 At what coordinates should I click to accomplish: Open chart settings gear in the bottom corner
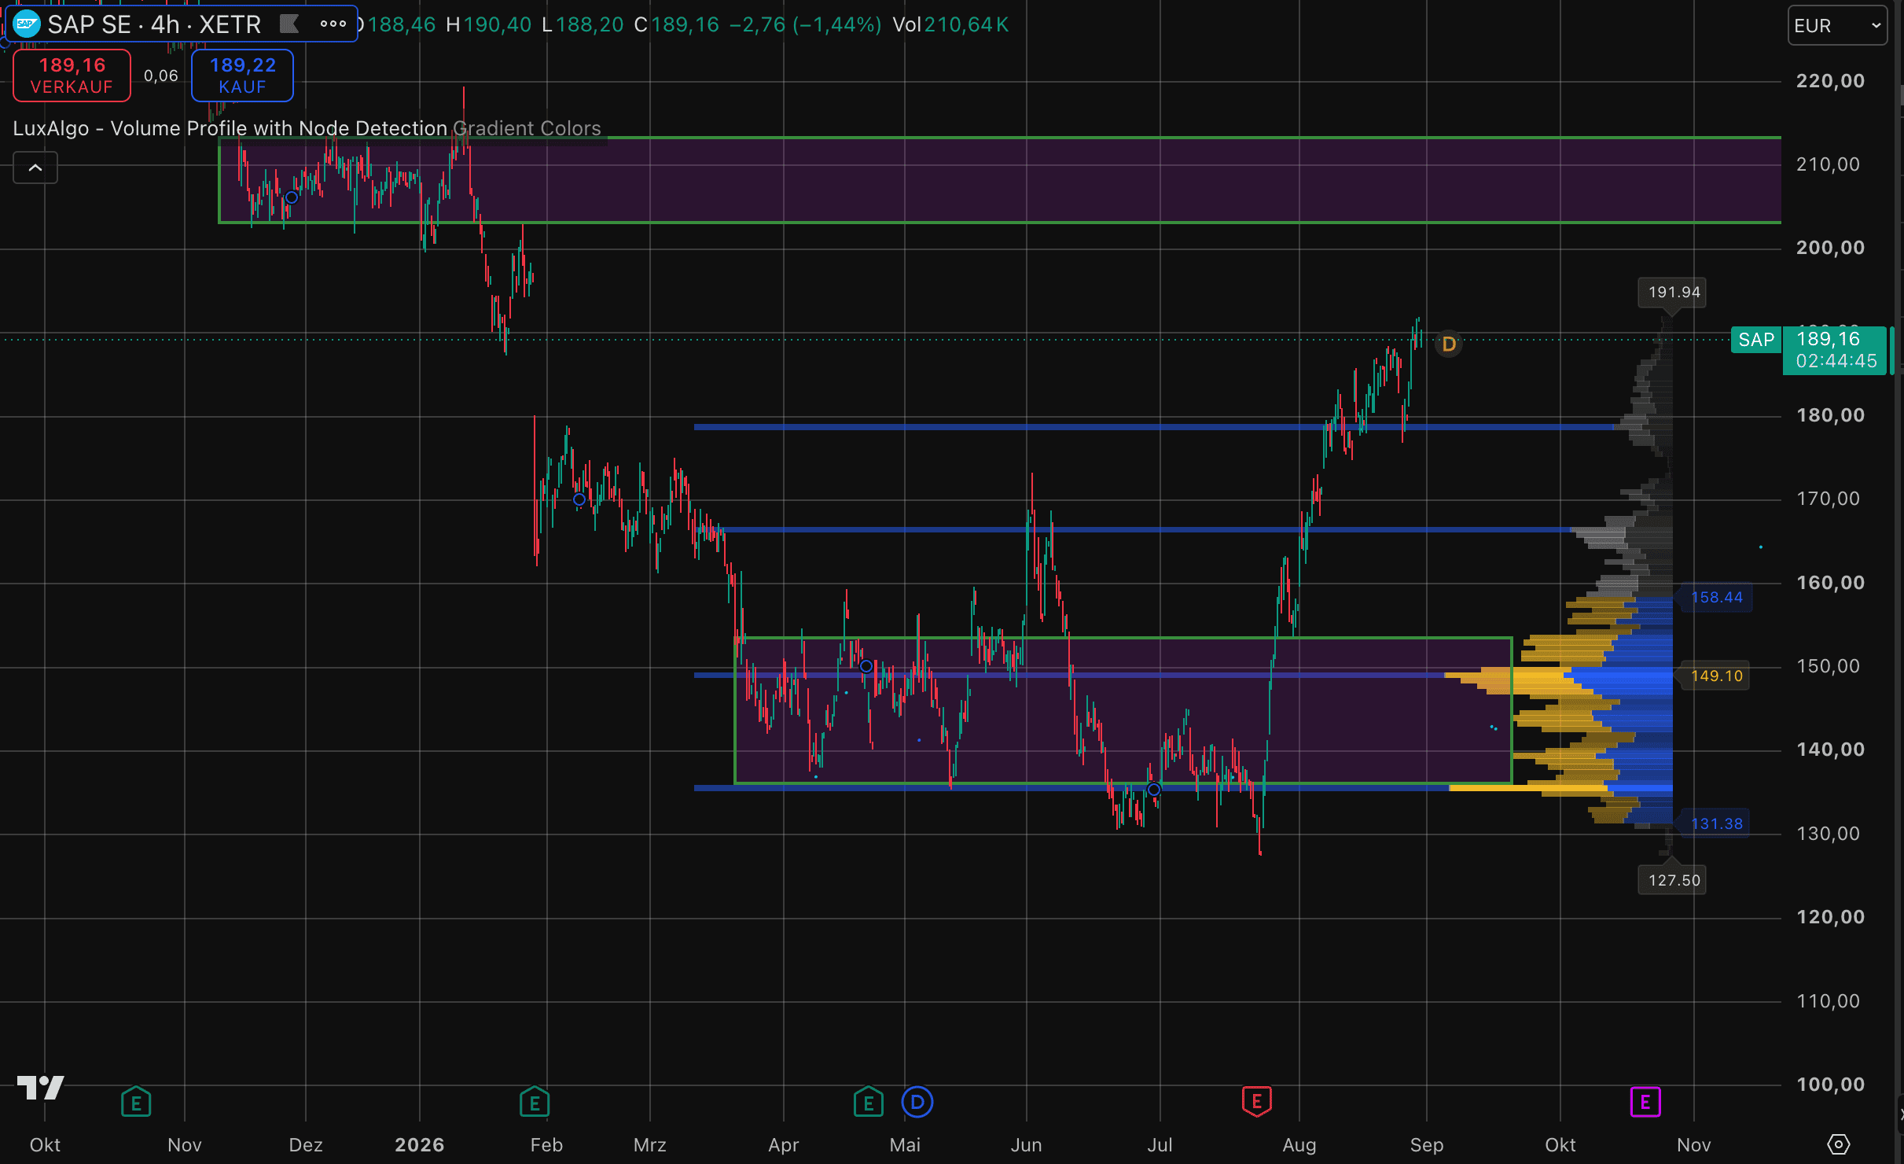click(1839, 1144)
